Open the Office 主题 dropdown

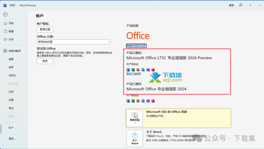tap(73, 42)
